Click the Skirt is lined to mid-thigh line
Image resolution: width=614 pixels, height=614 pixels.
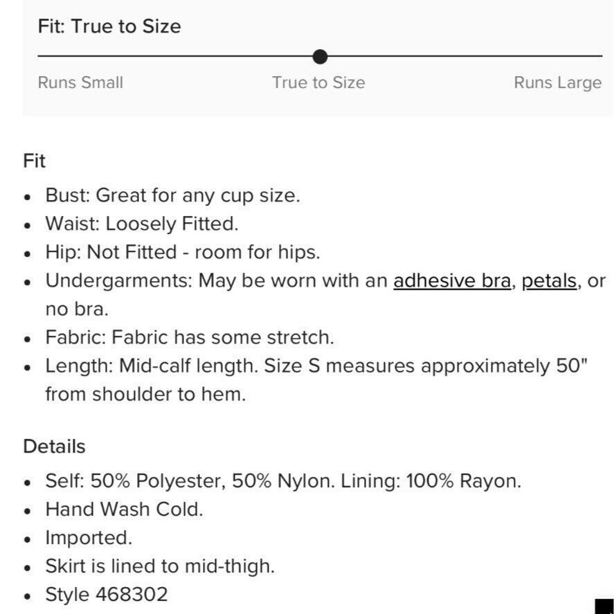pos(160,566)
